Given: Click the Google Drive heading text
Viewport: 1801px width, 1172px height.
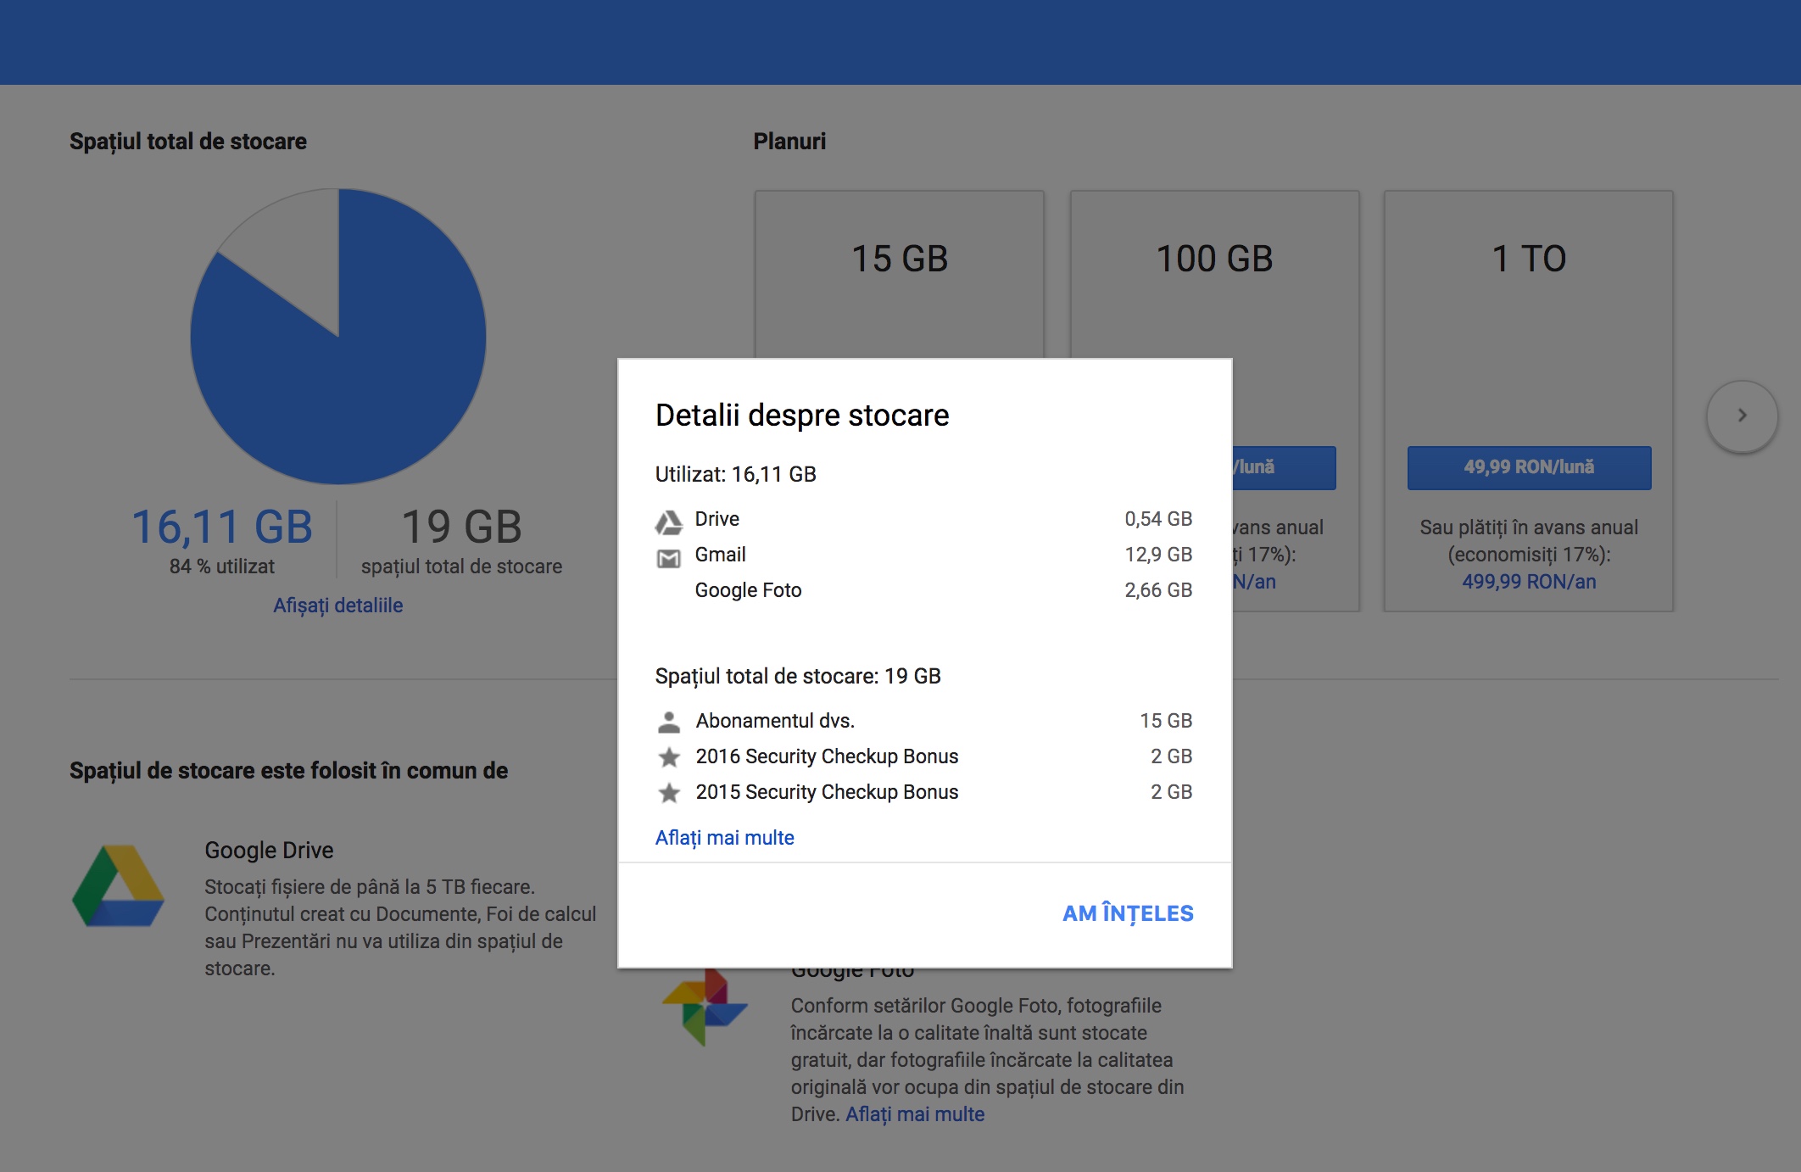Looking at the screenshot, I should point(269,851).
